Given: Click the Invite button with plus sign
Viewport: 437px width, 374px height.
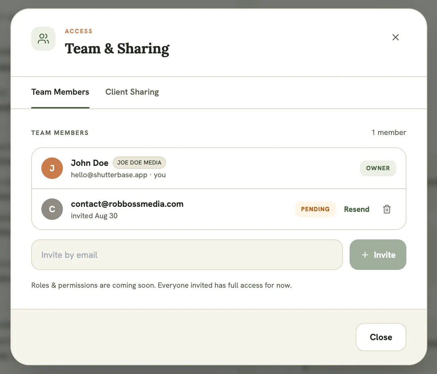Looking at the screenshot, I should (378, 255).
